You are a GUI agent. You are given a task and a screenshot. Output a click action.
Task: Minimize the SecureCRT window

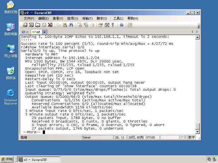click(188, 13)
